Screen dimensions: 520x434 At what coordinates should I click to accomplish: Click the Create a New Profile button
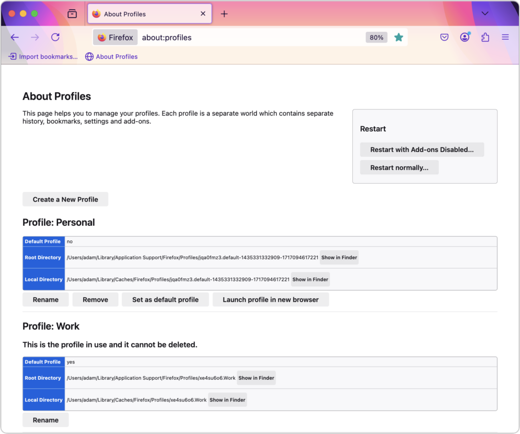pos(66,199)
